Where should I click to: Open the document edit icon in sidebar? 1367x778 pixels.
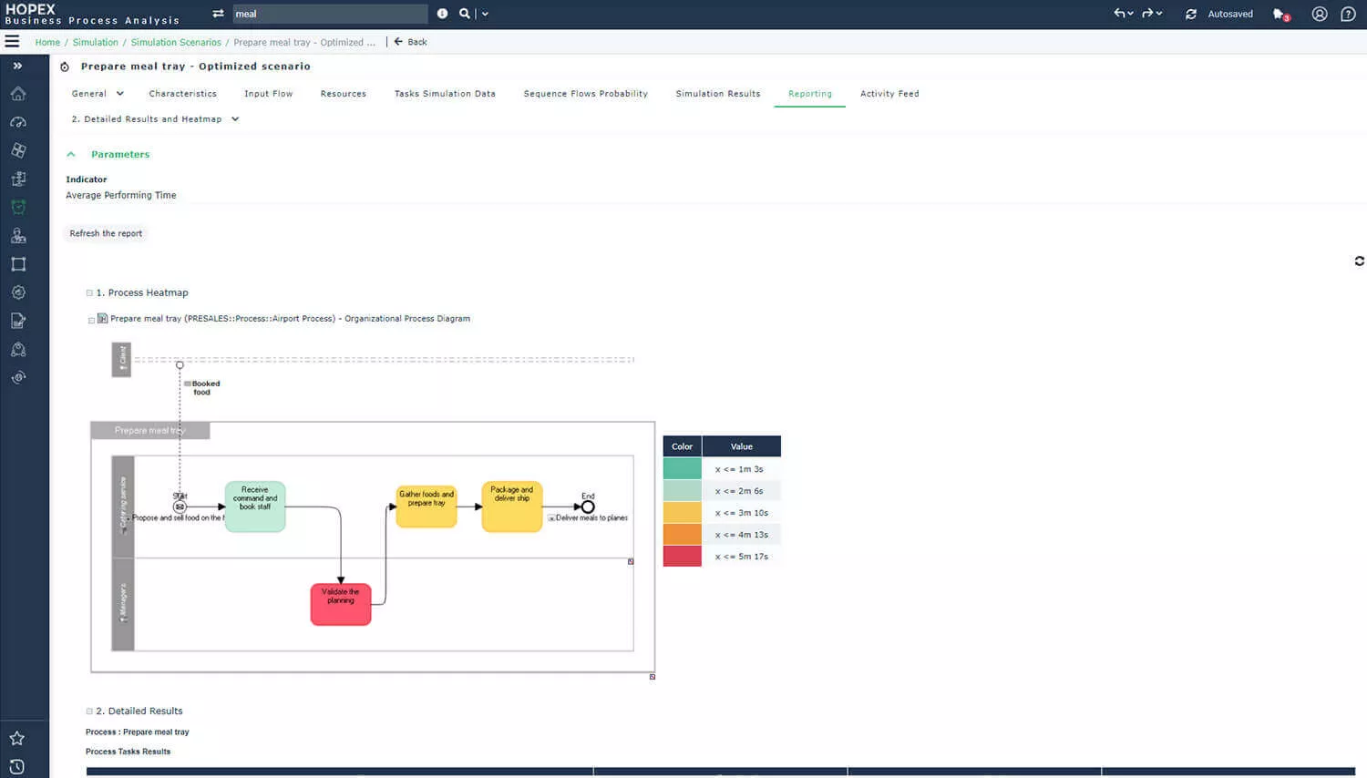click(18, 321)
